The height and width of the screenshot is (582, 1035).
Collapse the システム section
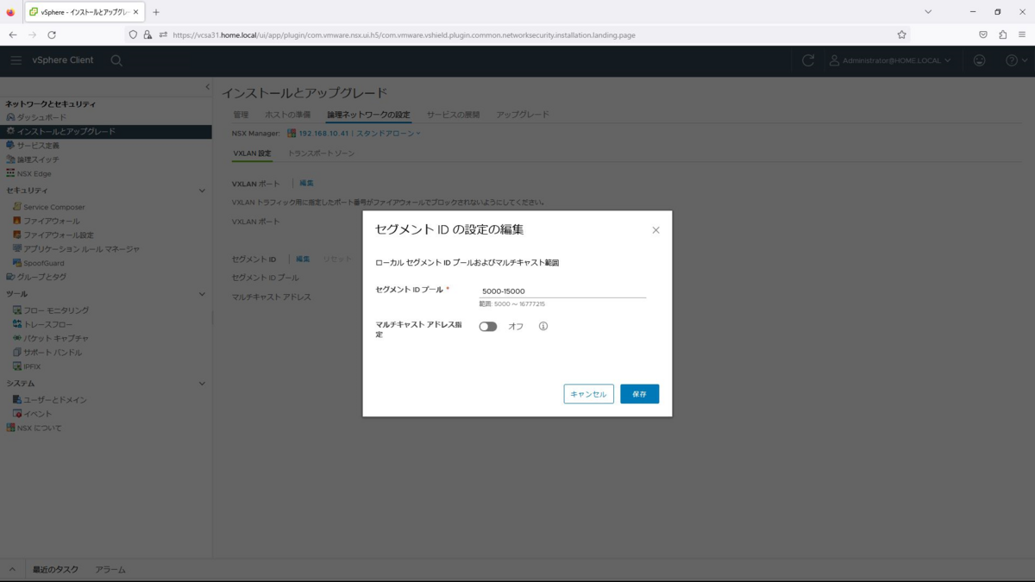point(202,384)
